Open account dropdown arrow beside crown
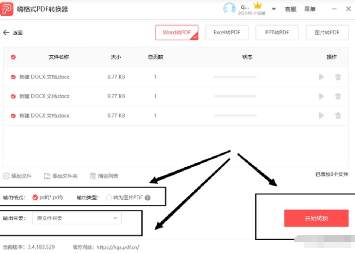 point(274,9)
